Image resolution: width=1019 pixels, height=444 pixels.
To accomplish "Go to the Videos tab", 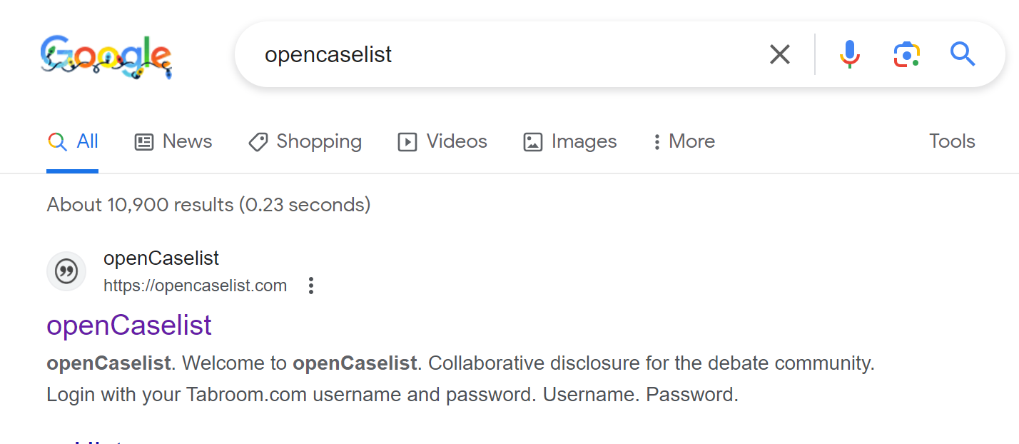I will [442, 141].
